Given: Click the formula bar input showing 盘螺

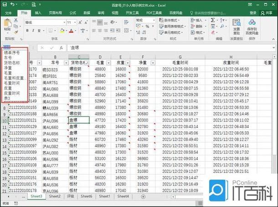Looking at the screenshot, I should point(170,48).
